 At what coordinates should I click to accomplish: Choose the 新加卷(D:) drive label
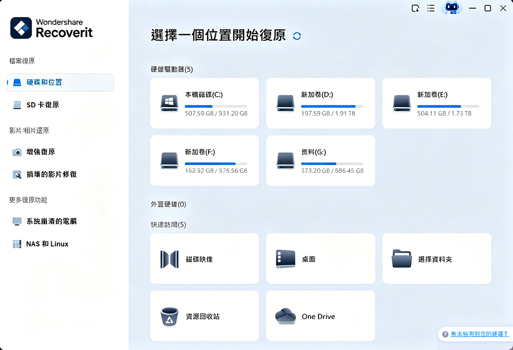[x=317, y=95]
